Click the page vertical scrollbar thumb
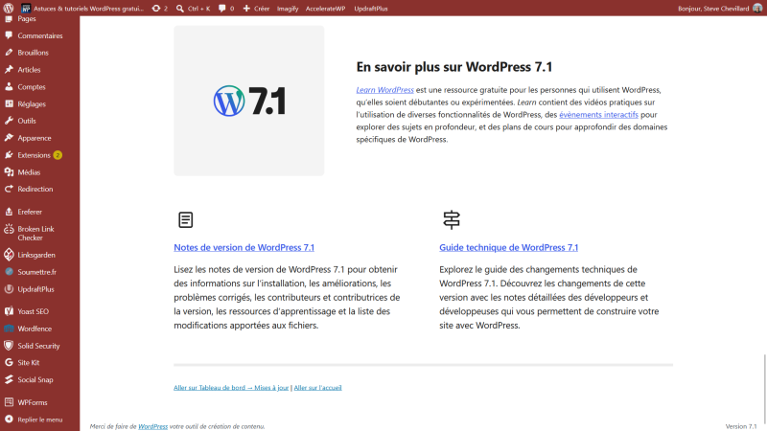The width and height of the screenshot is (767, 431). 764,390
